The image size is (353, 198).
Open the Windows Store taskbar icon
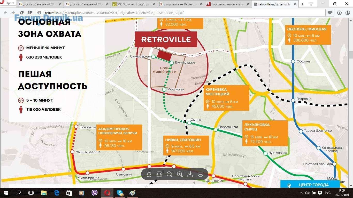[69, 193]
